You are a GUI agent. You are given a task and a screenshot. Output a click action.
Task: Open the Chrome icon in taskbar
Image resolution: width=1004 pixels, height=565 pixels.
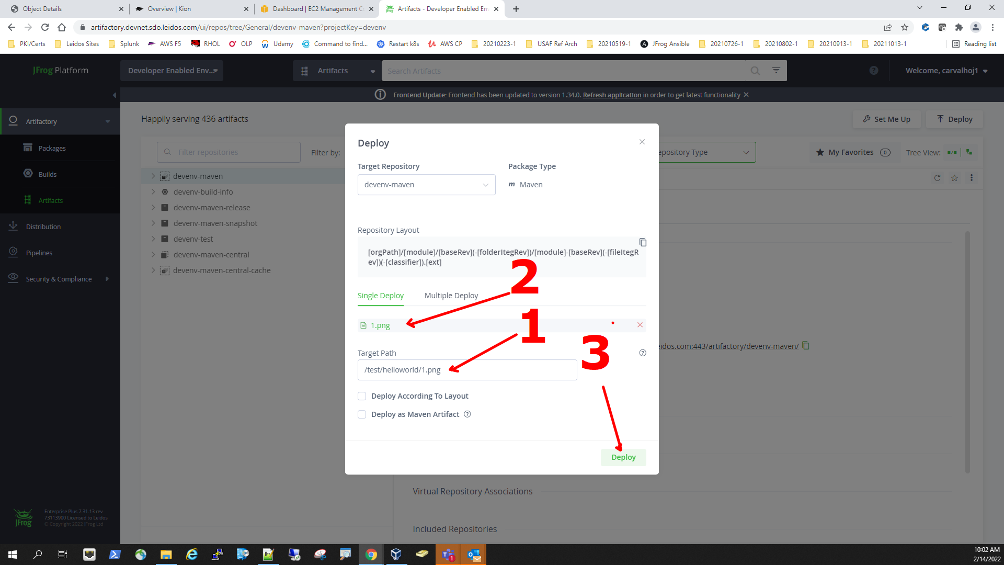[371, 555]
